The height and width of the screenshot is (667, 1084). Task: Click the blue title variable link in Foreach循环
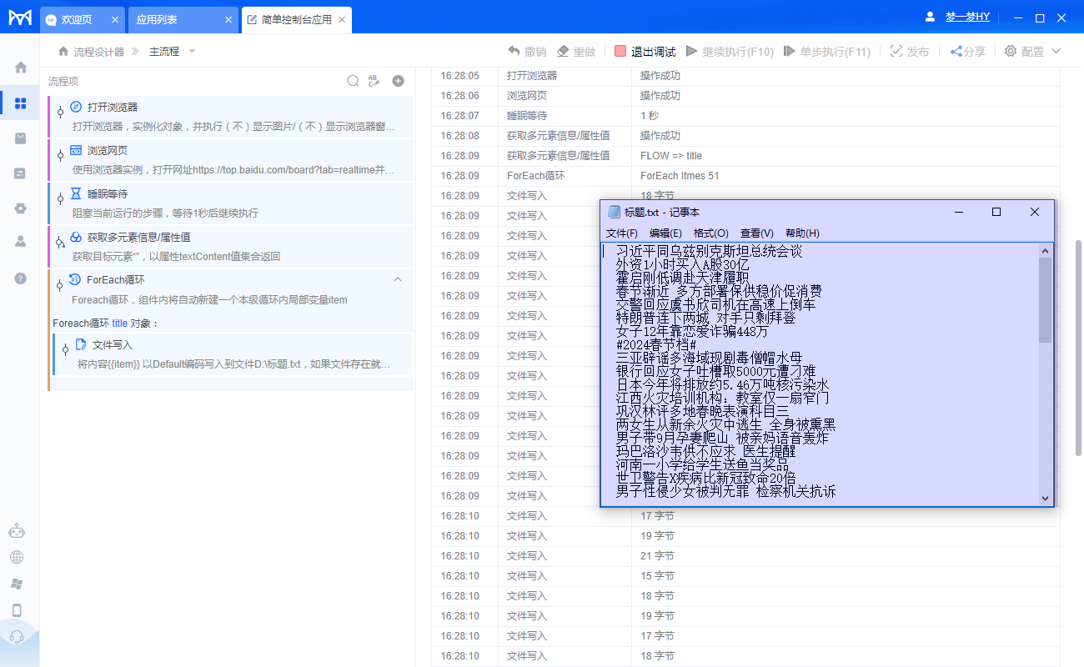[x=120, y=323]
